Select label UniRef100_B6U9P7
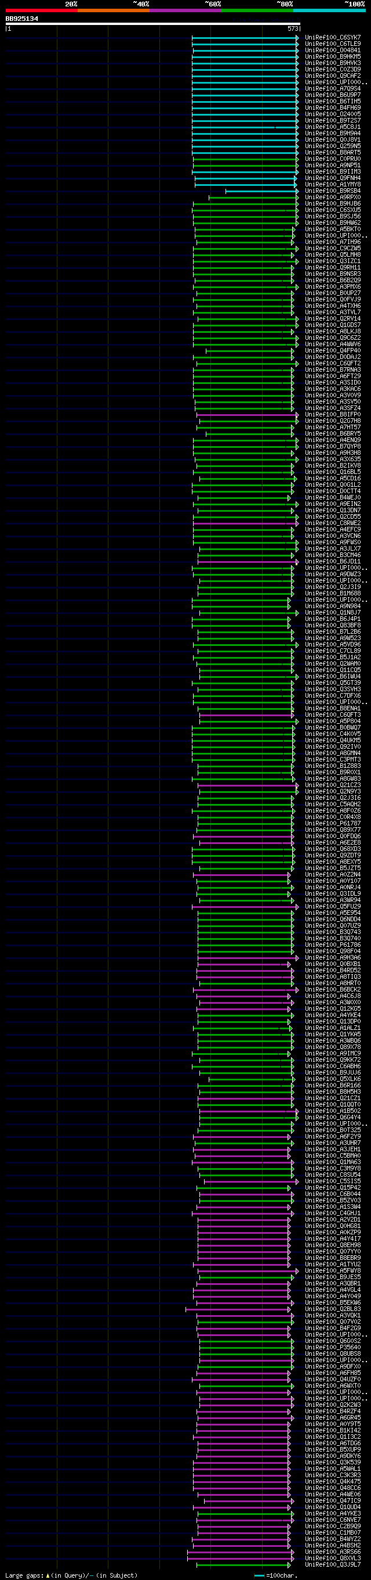The height and width of the screenshot is (1580, 371). [x=333, y=95]
